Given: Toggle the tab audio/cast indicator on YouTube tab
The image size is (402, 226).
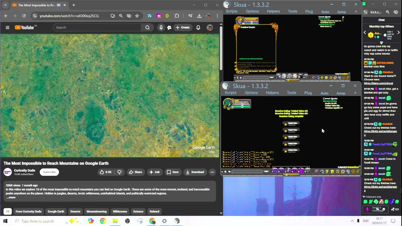Looking at the screenshot, I should coord(59,5).
